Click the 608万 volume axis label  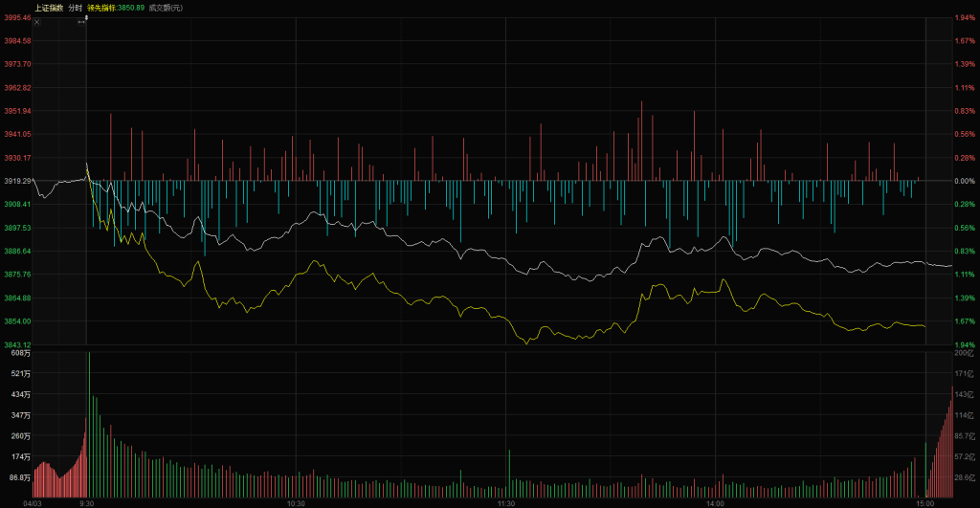pyautogui.click(x=21, y=355)
